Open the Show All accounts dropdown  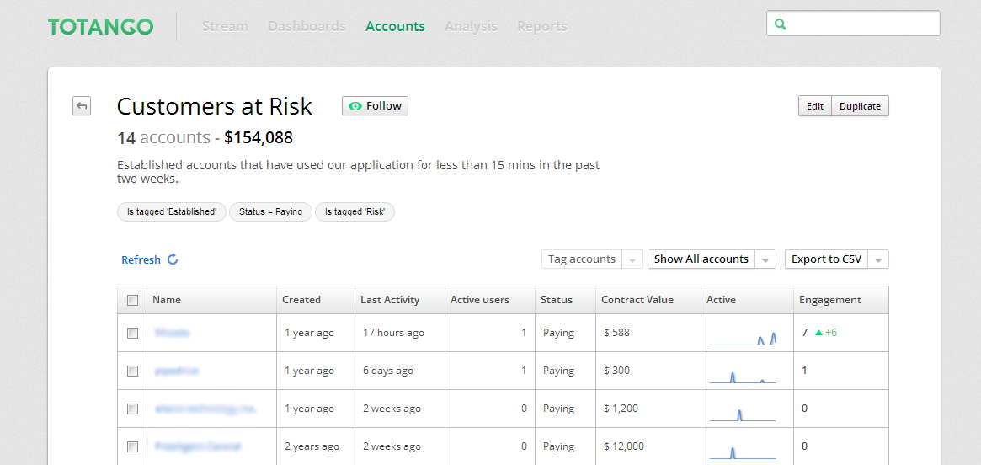[701, 259]
